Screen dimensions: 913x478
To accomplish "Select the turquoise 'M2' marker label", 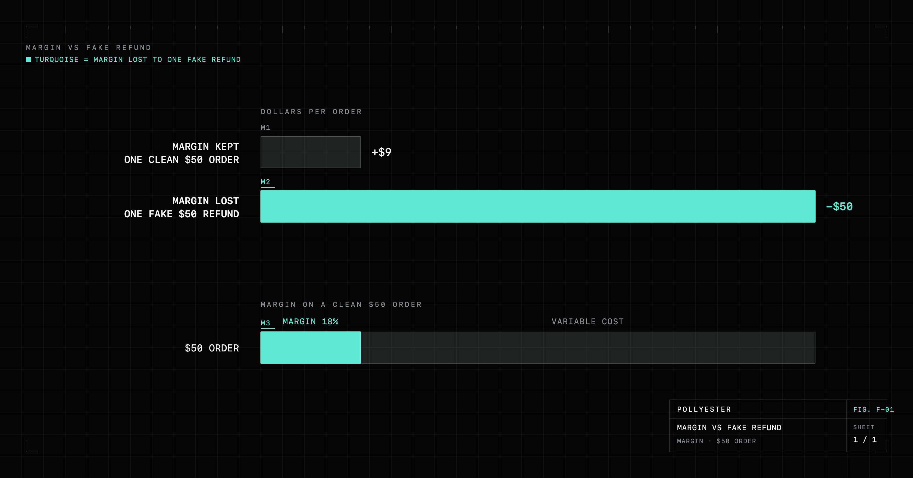I will click(265, 182).
